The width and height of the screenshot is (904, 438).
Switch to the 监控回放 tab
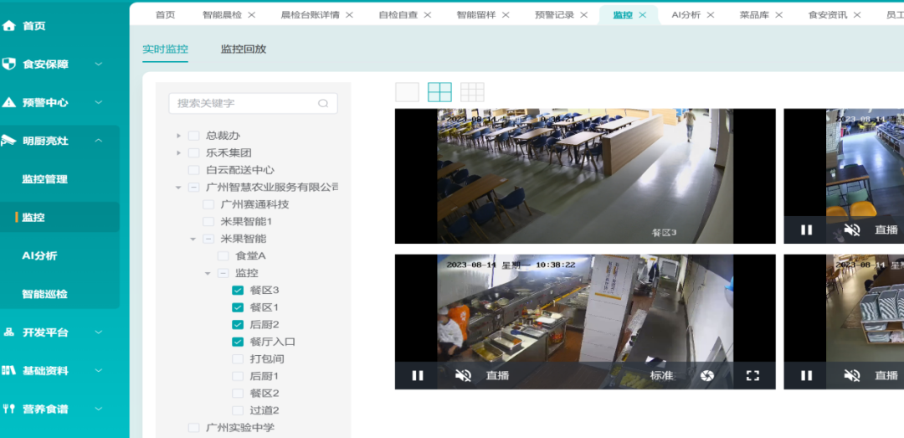coord(244,49)
